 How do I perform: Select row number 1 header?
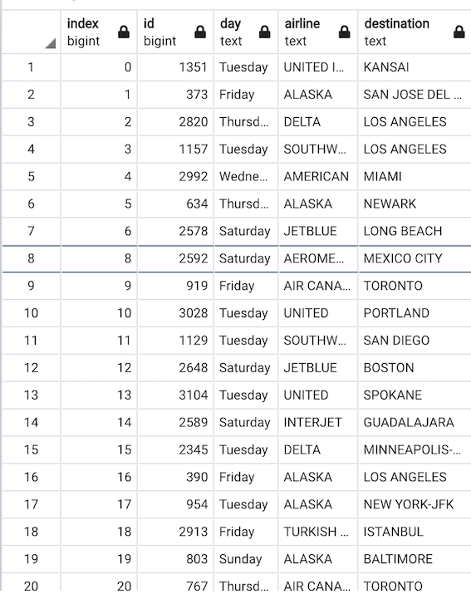pyautogui.click(x=32, y=67)
